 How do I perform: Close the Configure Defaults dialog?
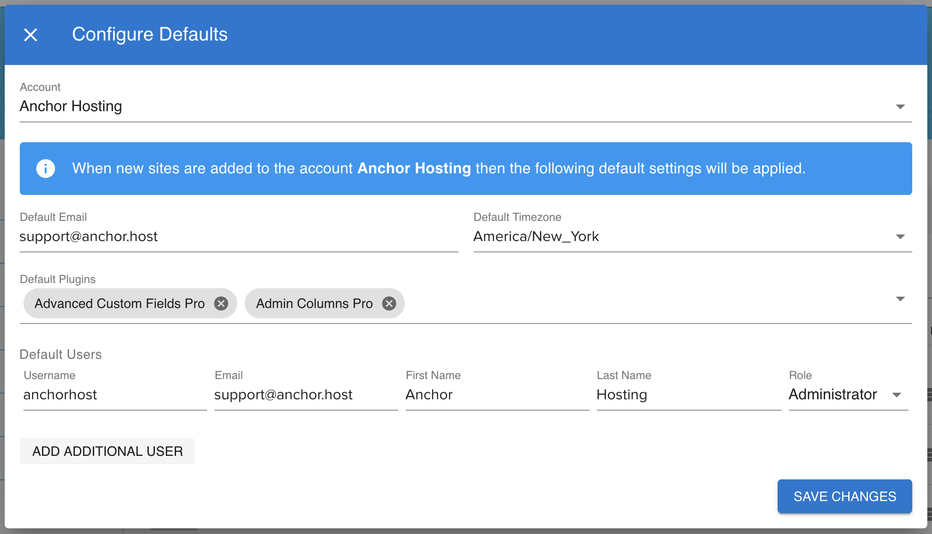31,35
